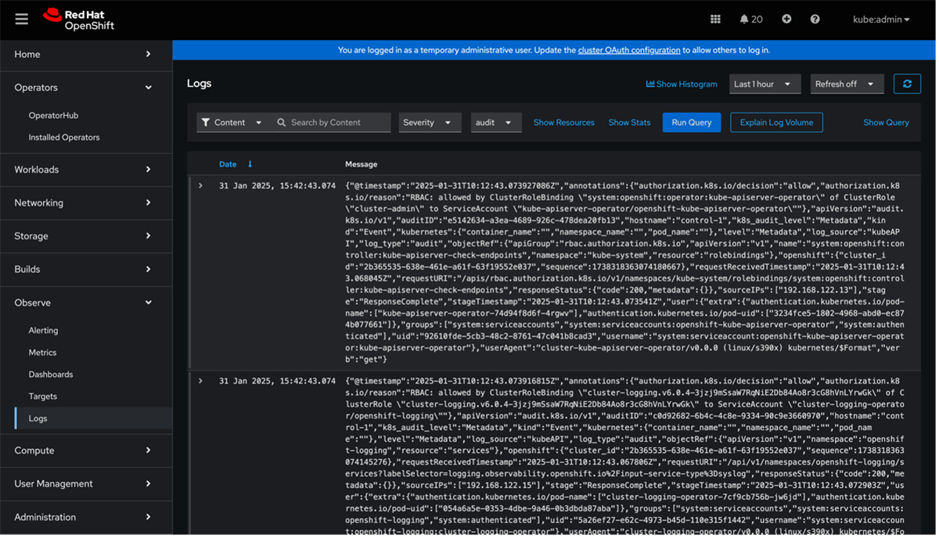Click the Search by Content input field
Image resolution: width=939 pixels, height=538 pixels.
(329, 122)
